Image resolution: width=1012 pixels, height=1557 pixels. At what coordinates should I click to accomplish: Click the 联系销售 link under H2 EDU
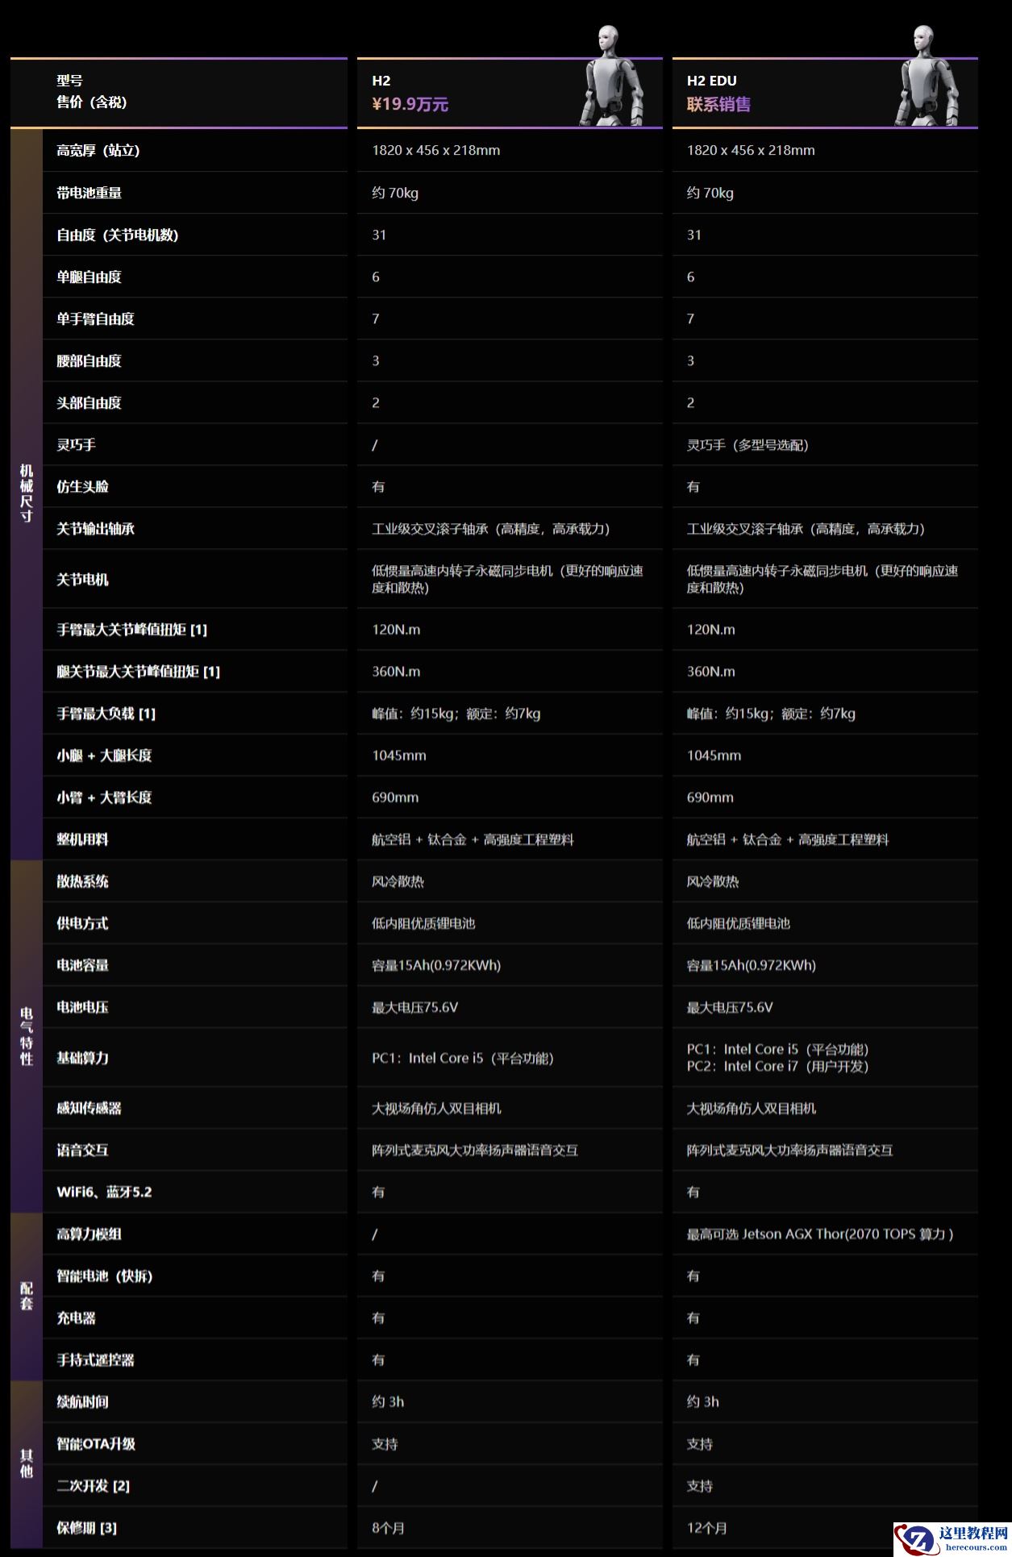tap(718, 104)
